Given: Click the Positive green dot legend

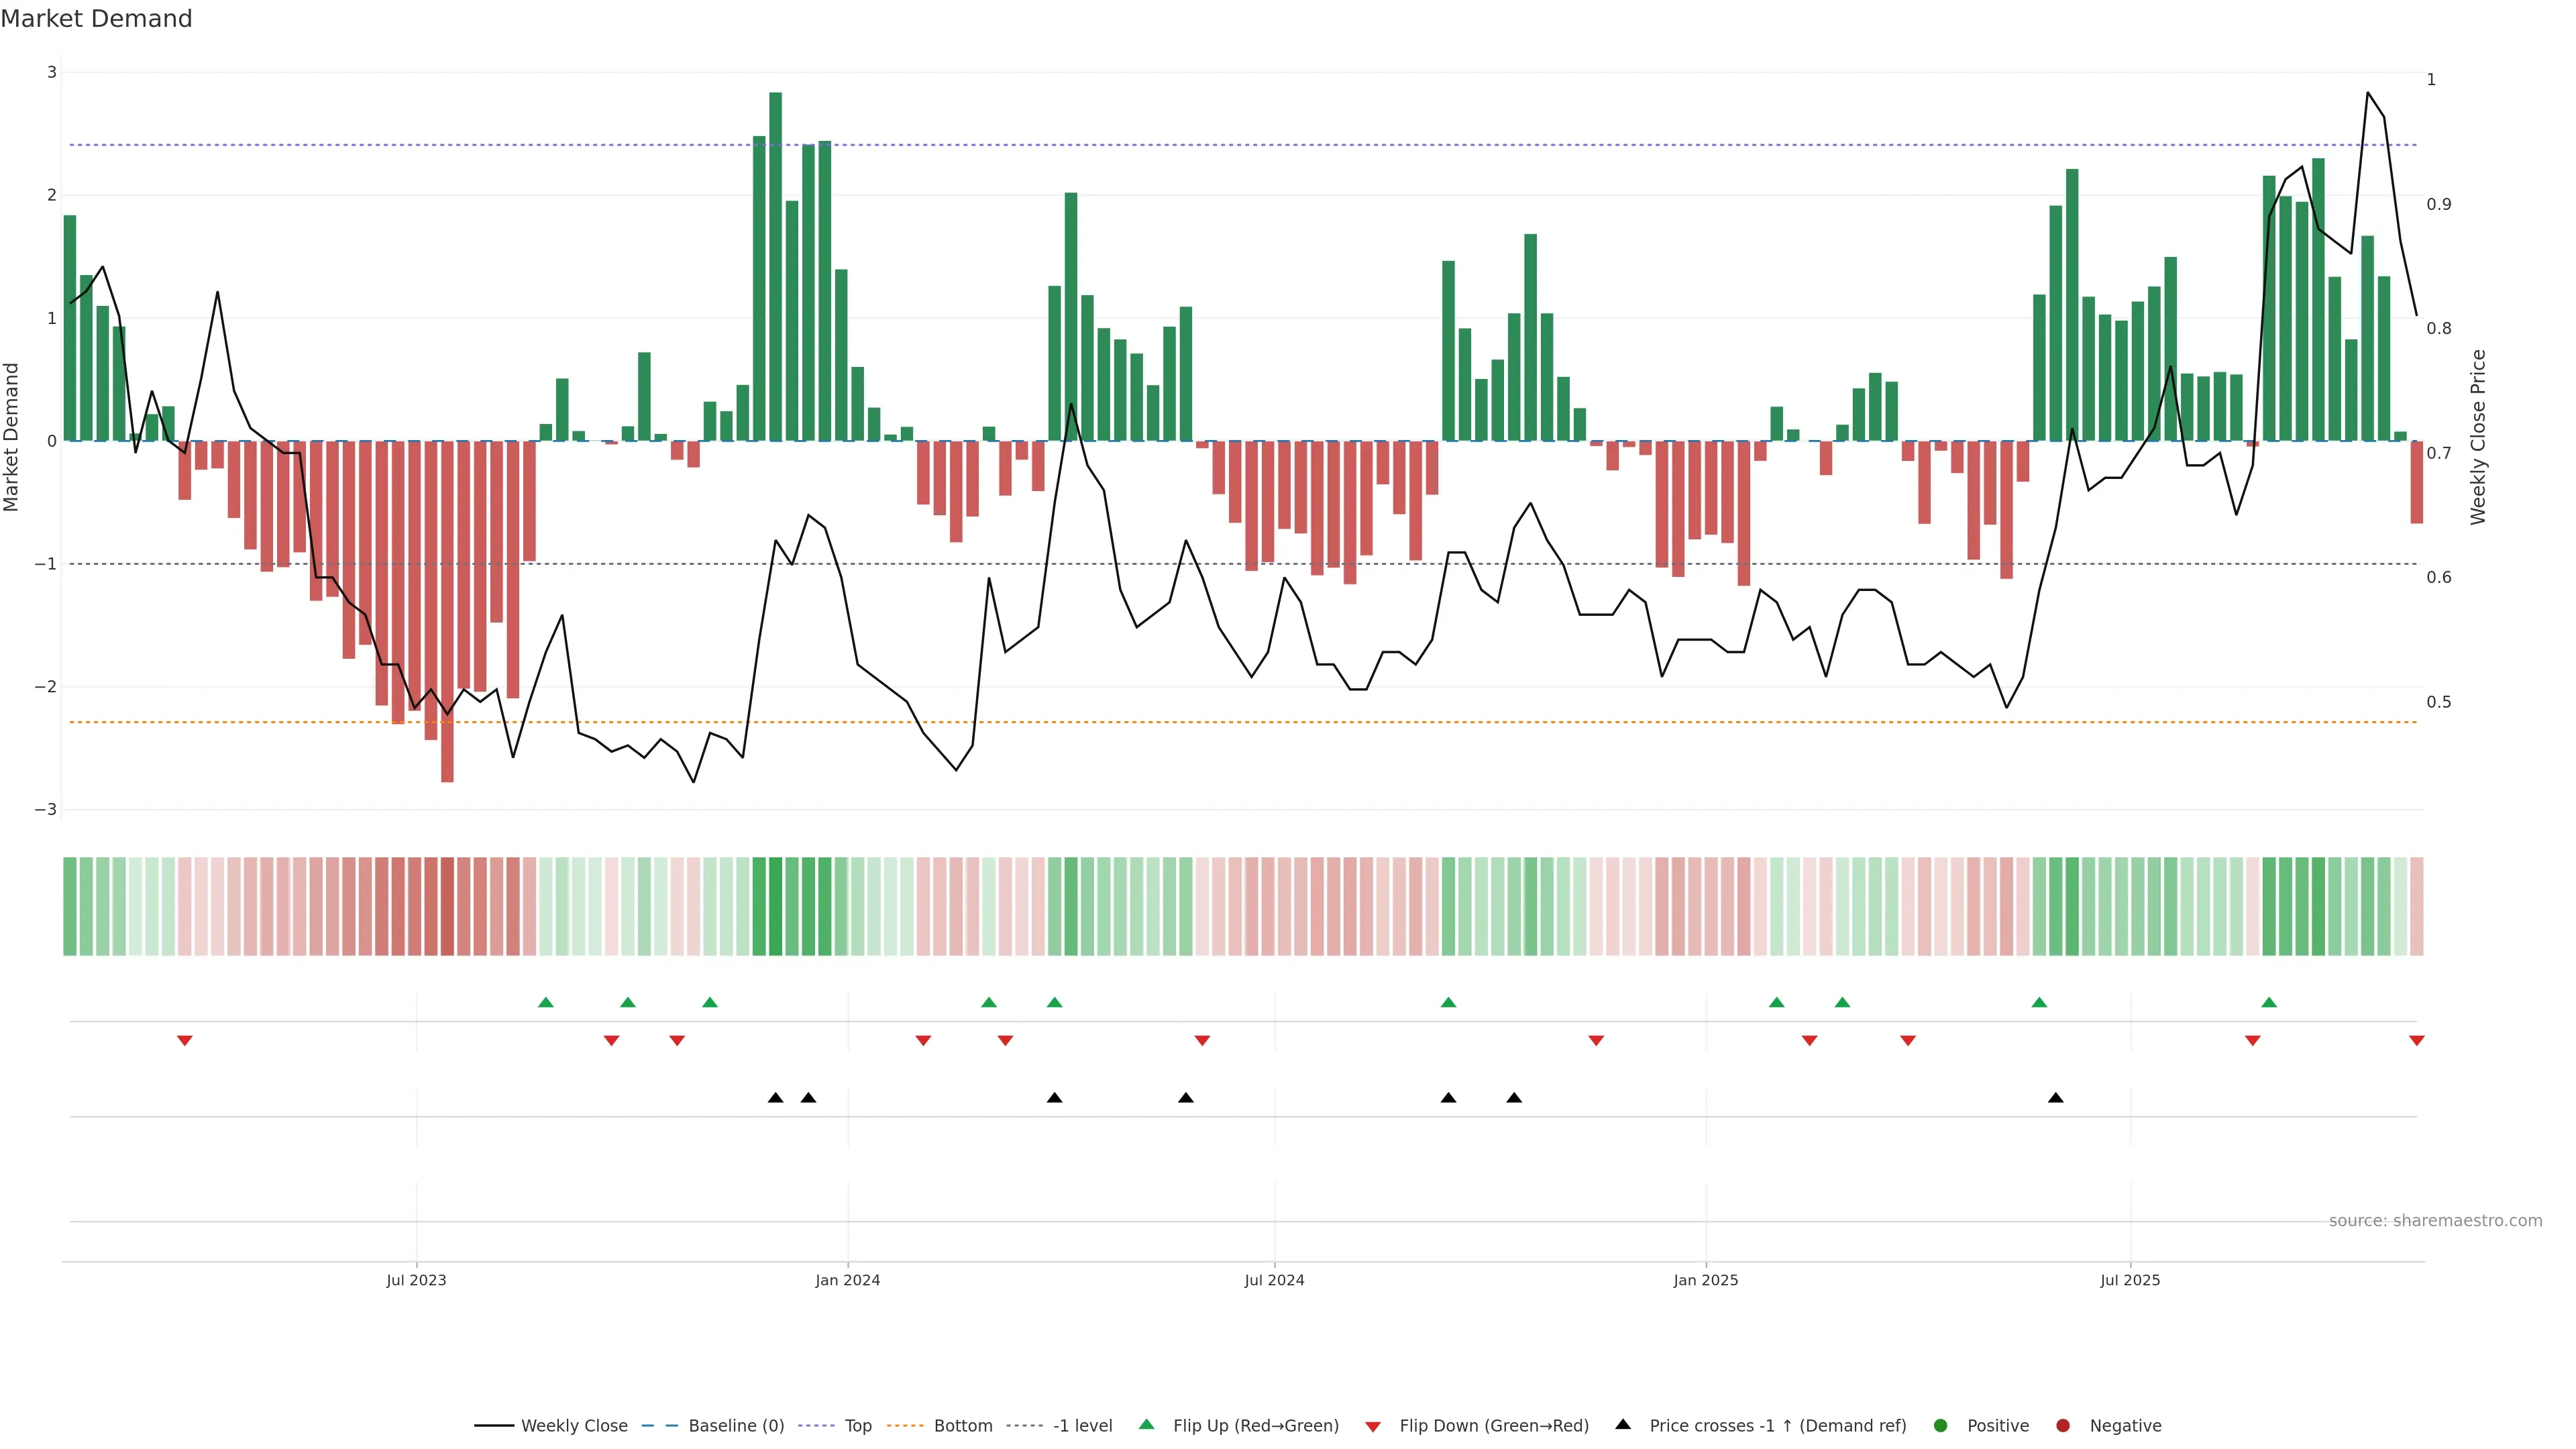Looking at the screenshot, I should pyautogui.click(x=1941, y=1426).
